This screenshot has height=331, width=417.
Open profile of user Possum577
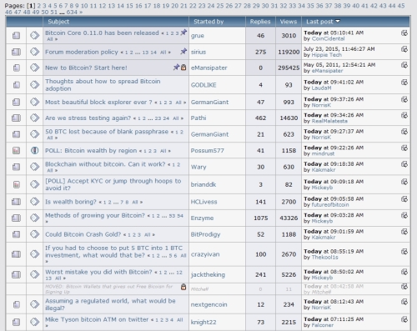pyautogui.click(x=207, y=151)
